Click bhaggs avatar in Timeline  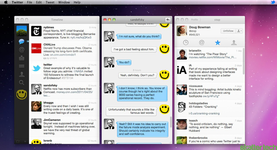pyautogui.click(x=36, y=106)
